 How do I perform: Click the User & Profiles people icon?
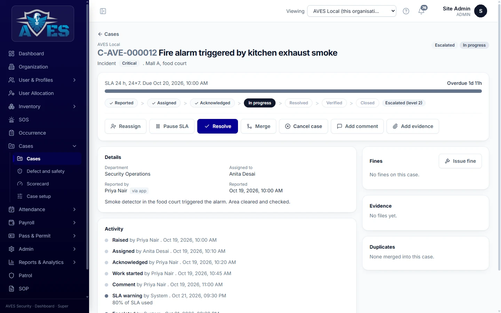(11, 80)
